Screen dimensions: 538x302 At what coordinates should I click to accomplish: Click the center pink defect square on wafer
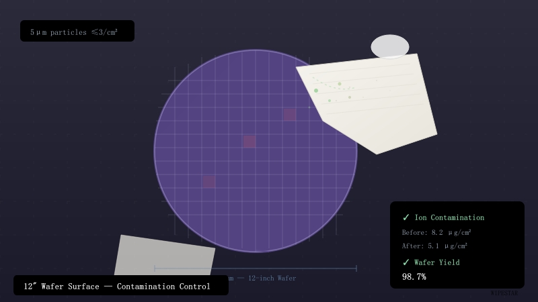coord(249,142)
